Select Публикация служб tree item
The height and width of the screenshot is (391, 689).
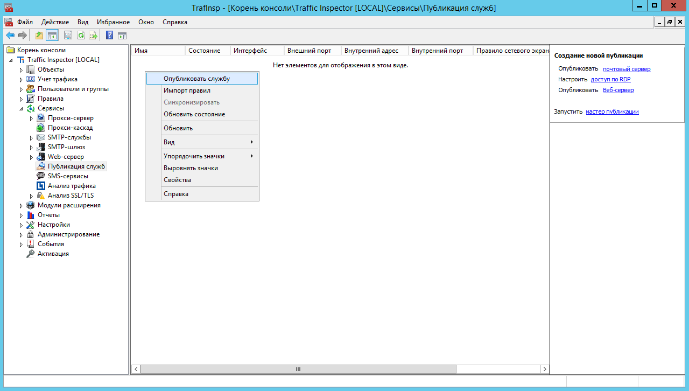pyautogui.click(x=72, y=166)
